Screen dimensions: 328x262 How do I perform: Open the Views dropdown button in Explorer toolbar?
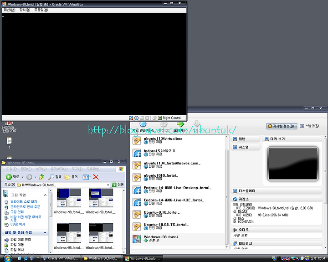tap(87, 177)
